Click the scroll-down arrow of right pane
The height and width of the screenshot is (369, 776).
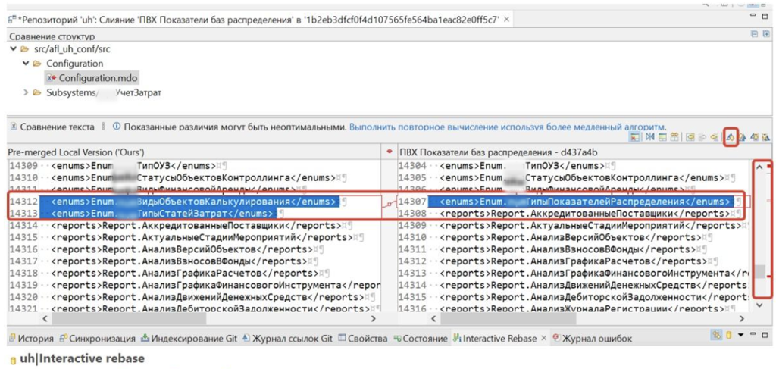tap(760, 305)
